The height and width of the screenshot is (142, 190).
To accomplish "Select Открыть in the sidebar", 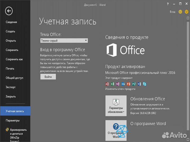I will 11,40.
